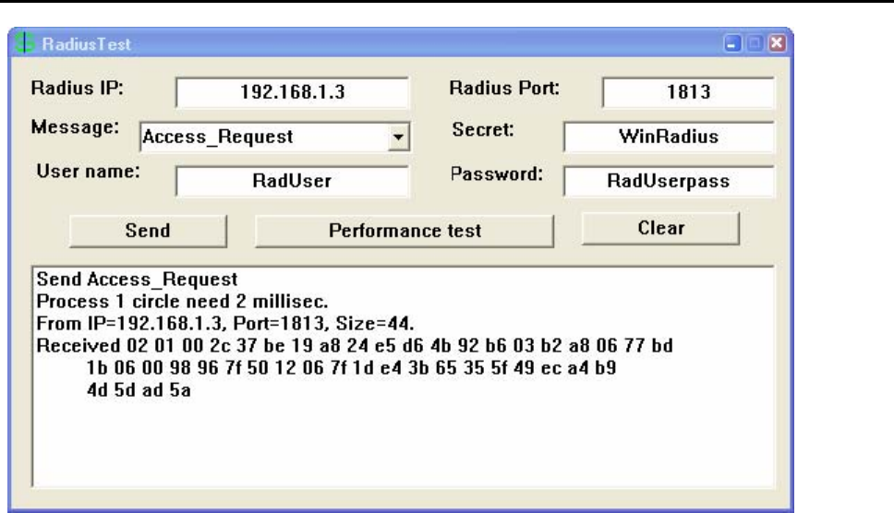Click the 'From IP=192.168.1.3, Port=1813, Size=44.' line

[225, 324]
